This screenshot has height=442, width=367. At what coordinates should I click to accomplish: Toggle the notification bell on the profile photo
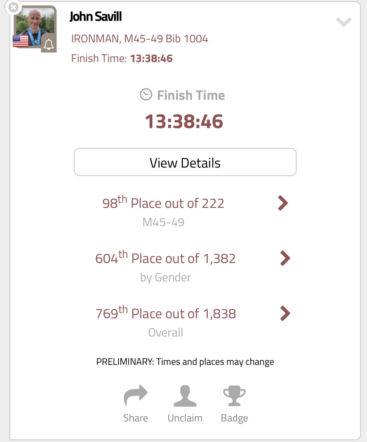point(49,45)
